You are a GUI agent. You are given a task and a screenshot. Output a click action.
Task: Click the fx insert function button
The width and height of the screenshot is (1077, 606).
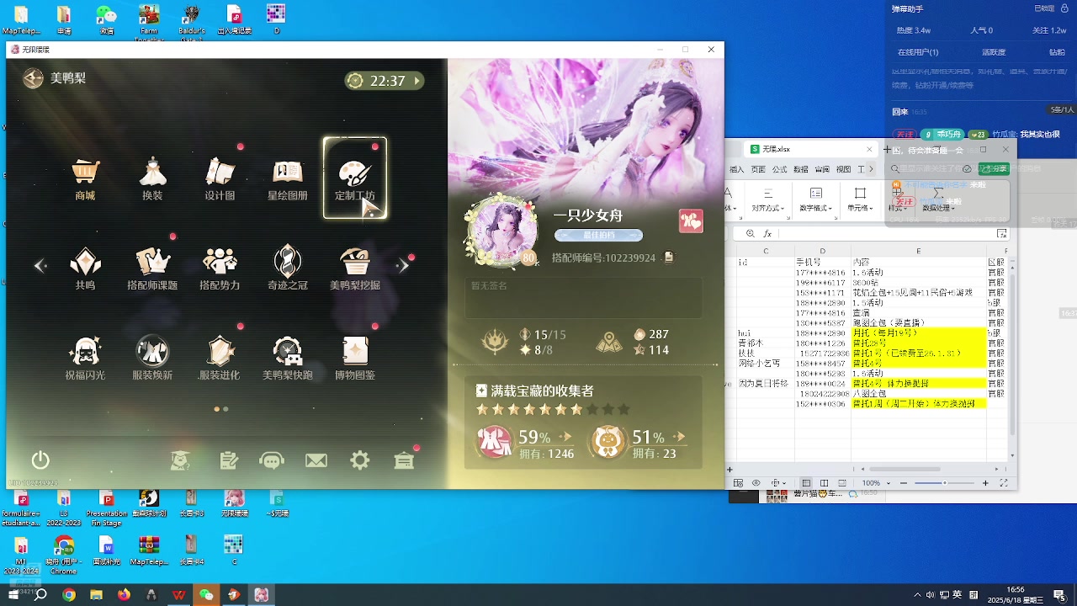[769, 234]
